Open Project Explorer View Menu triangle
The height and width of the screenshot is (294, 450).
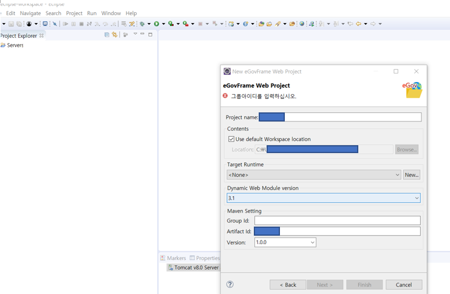click(x=135, y=34)
